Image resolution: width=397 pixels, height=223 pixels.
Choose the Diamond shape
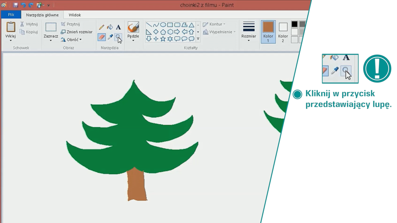pyautogui.click(x=156, y=32)
